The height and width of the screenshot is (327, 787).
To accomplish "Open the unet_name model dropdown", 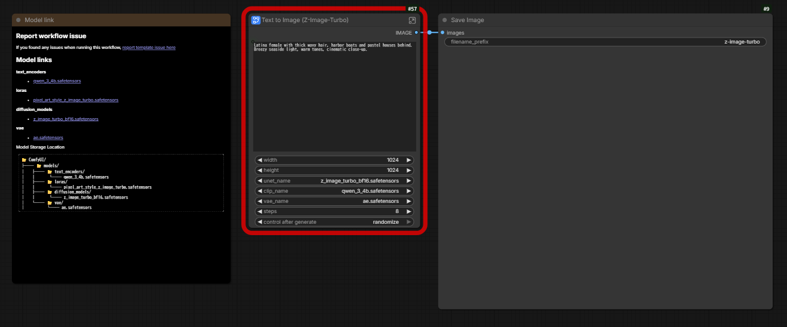I will [334, 181].
